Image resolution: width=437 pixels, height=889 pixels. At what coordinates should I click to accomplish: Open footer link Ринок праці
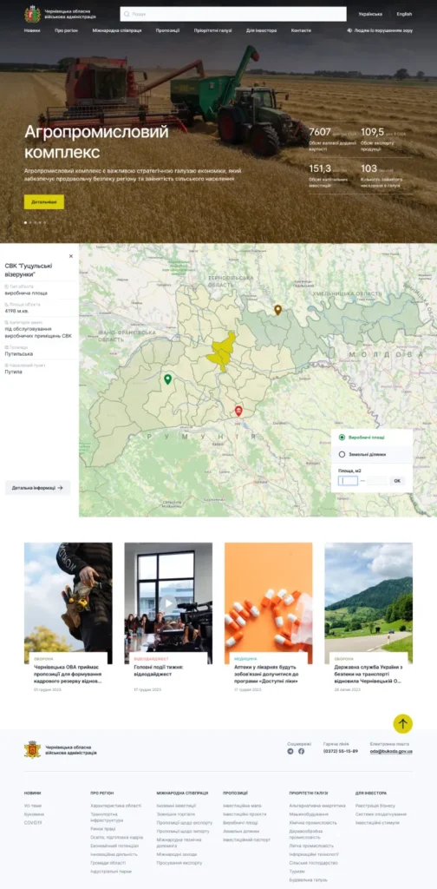102,829
